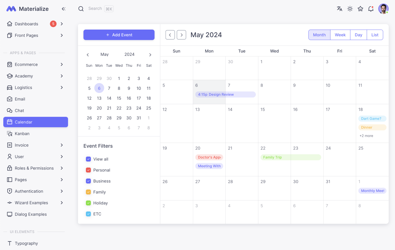Uncheck the Personal event filter
The image size is (395, 250).
point(88,170)
